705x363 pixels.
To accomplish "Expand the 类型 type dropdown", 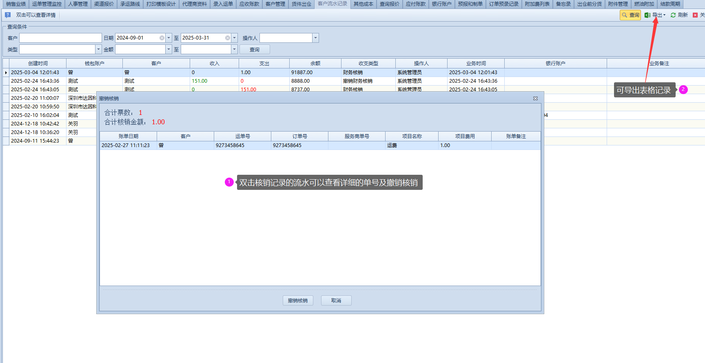I will [98, 49].
